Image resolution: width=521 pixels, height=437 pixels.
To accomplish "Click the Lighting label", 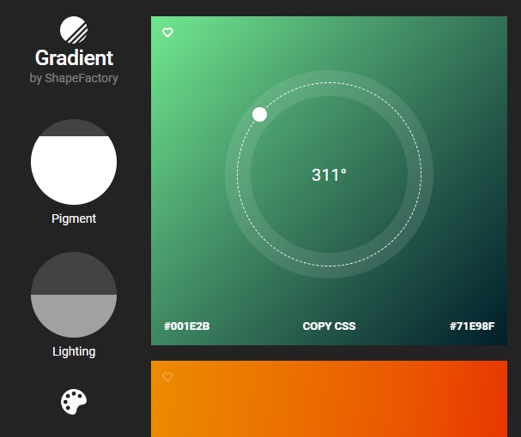I will (x=74, y=351).
